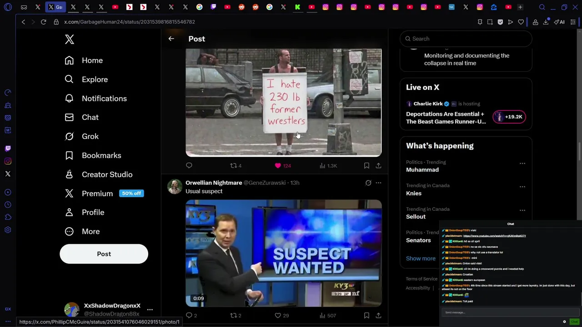The width and height of the screenshot is (582, 327).
Task: Open Instagram in Opera sidebar
Action: (x=8, y=161)
